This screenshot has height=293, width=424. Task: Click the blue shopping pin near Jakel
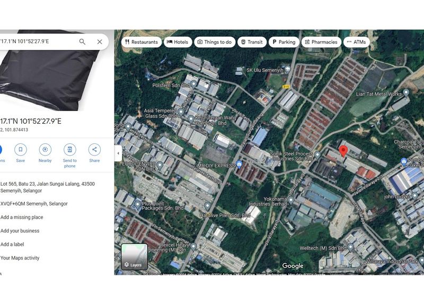(x=404, y=162)
